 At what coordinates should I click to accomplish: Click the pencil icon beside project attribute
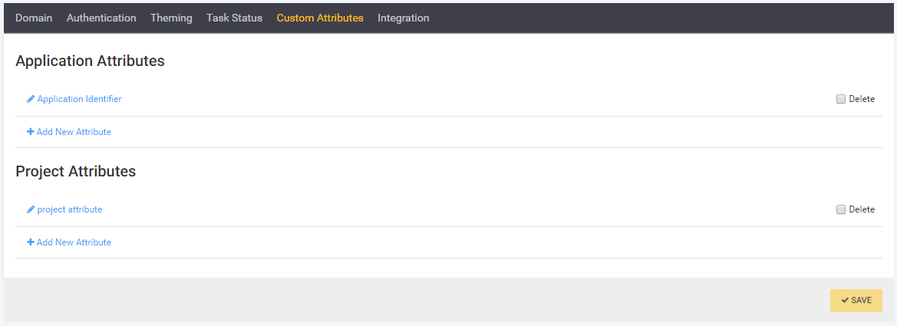tap(31, 209)
